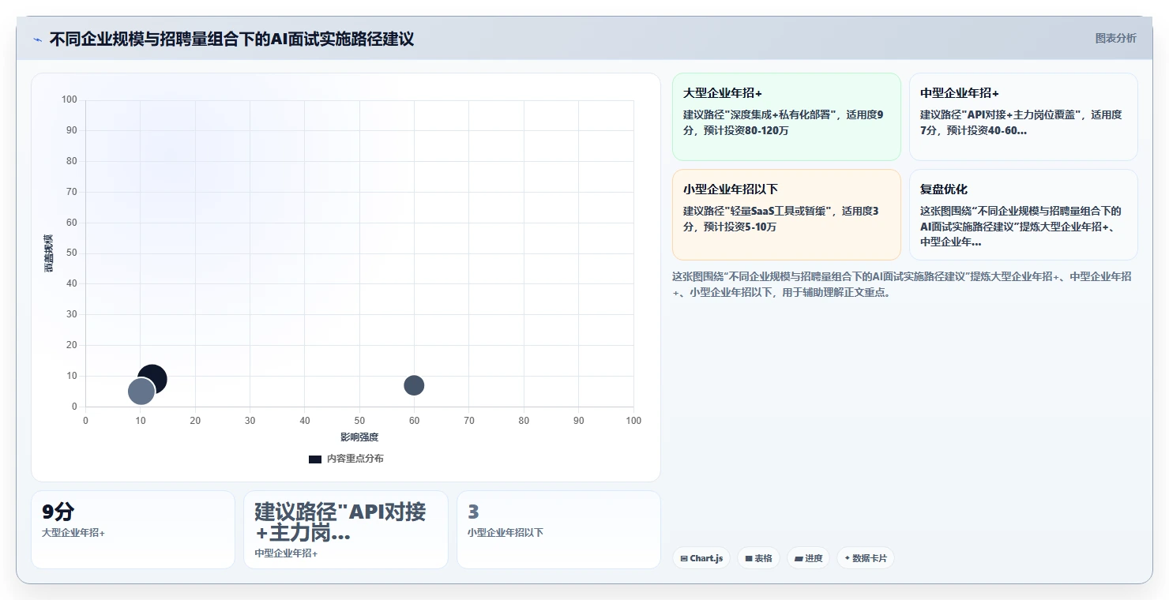Open the 中型企业年招+ info card
This screenshot has height=600, width=1169.
point(1023,117)
